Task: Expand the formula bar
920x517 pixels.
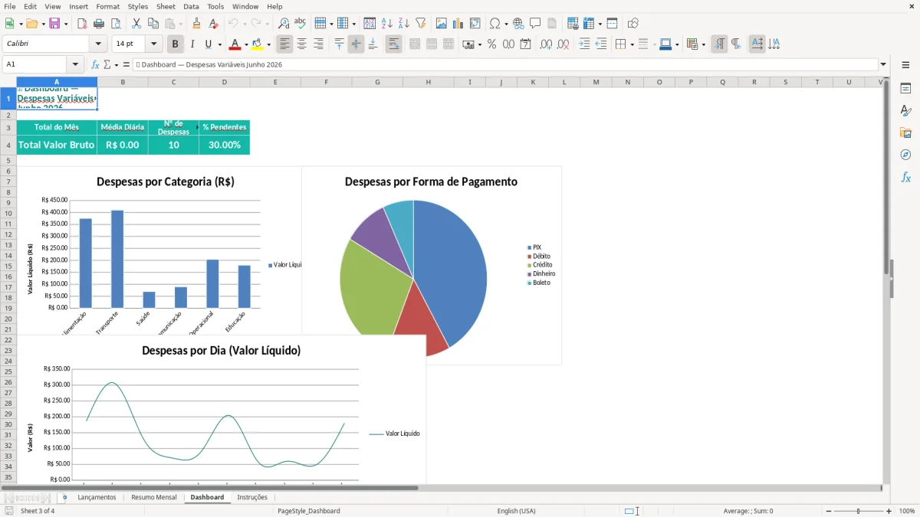Action: pos(883,65)
